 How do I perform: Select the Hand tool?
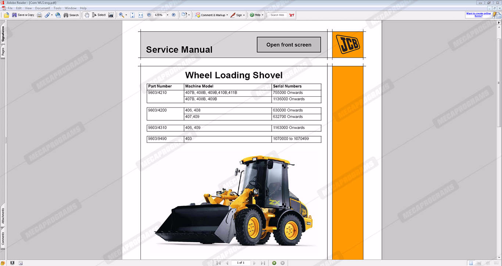click(x=86, y=15)
